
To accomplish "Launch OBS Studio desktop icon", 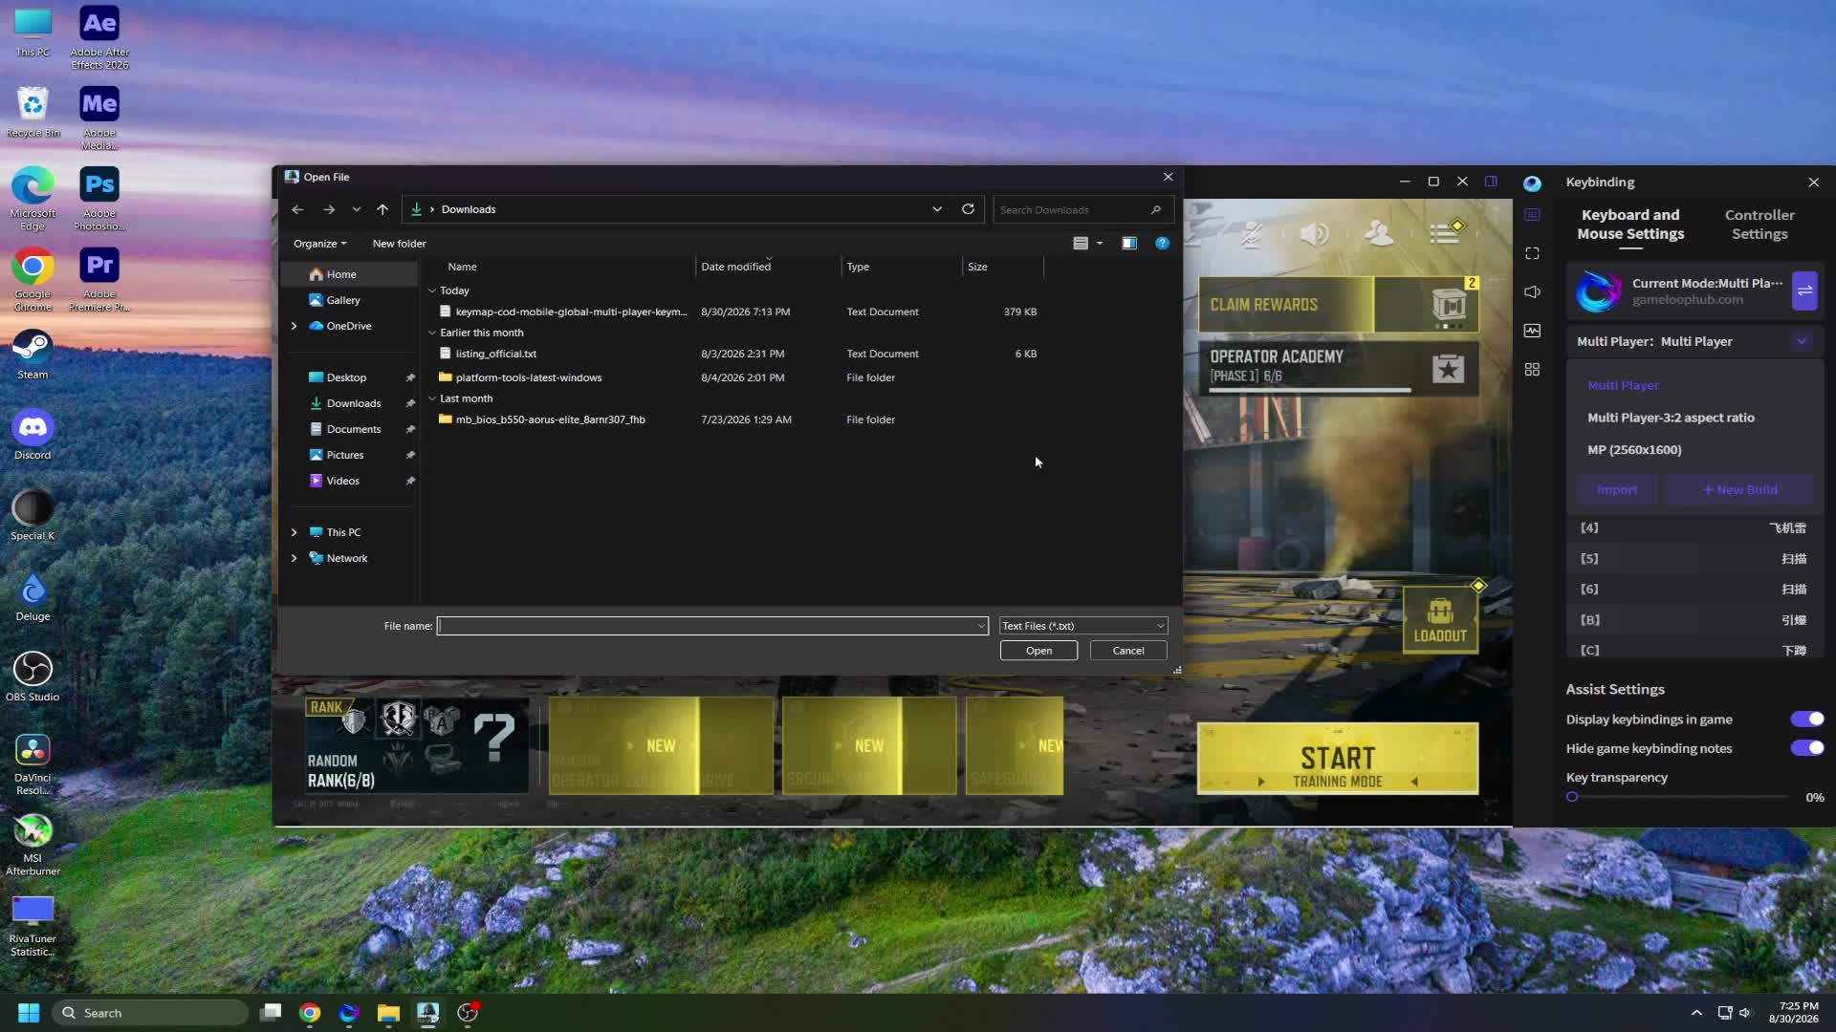I will pyautogui.click(x=33, y=677).
